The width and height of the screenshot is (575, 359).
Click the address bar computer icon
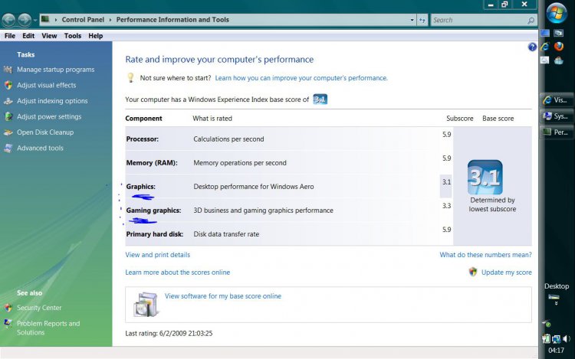tap(45, 19)
